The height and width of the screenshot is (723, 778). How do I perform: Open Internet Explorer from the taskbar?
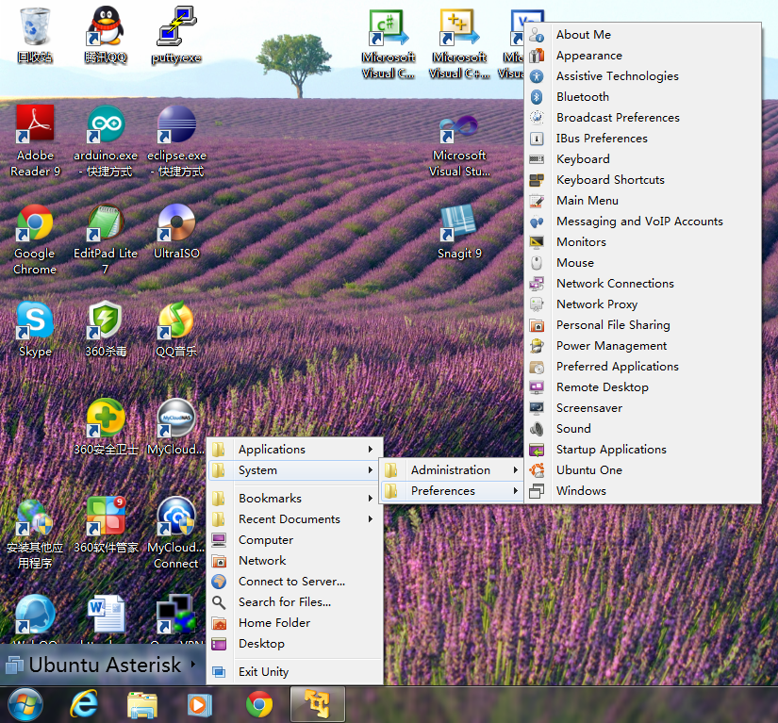(x=83, y=705)
